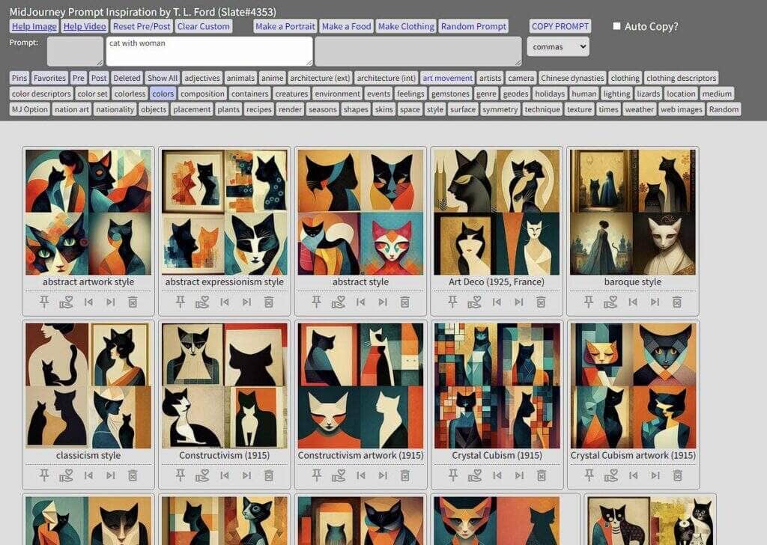Show the Deleted items category
This screenshot has width=767, height=545.
tap(127, 78)
